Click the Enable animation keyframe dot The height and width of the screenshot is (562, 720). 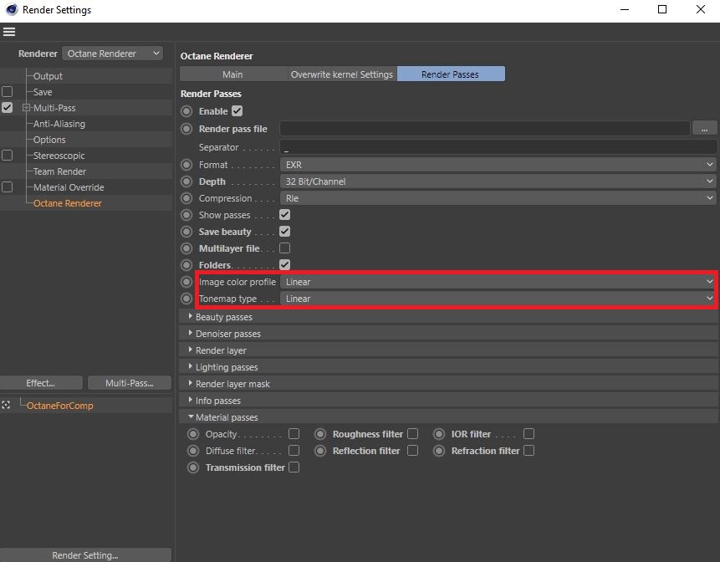pyautogui.click(x=186, y=111)
